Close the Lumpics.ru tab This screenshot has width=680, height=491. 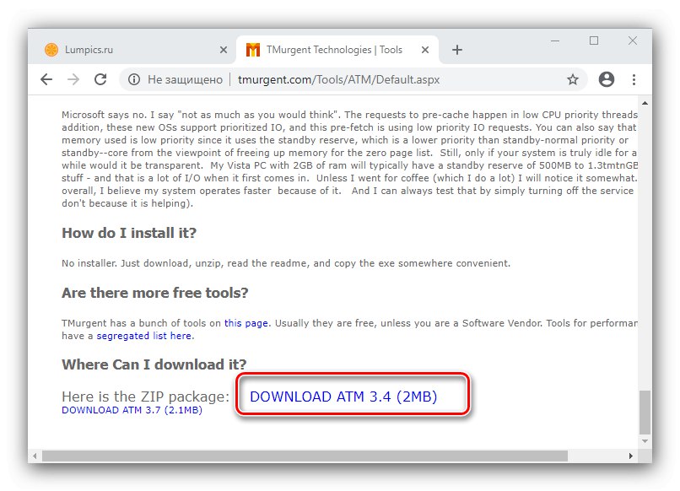[x=224, y=50]
